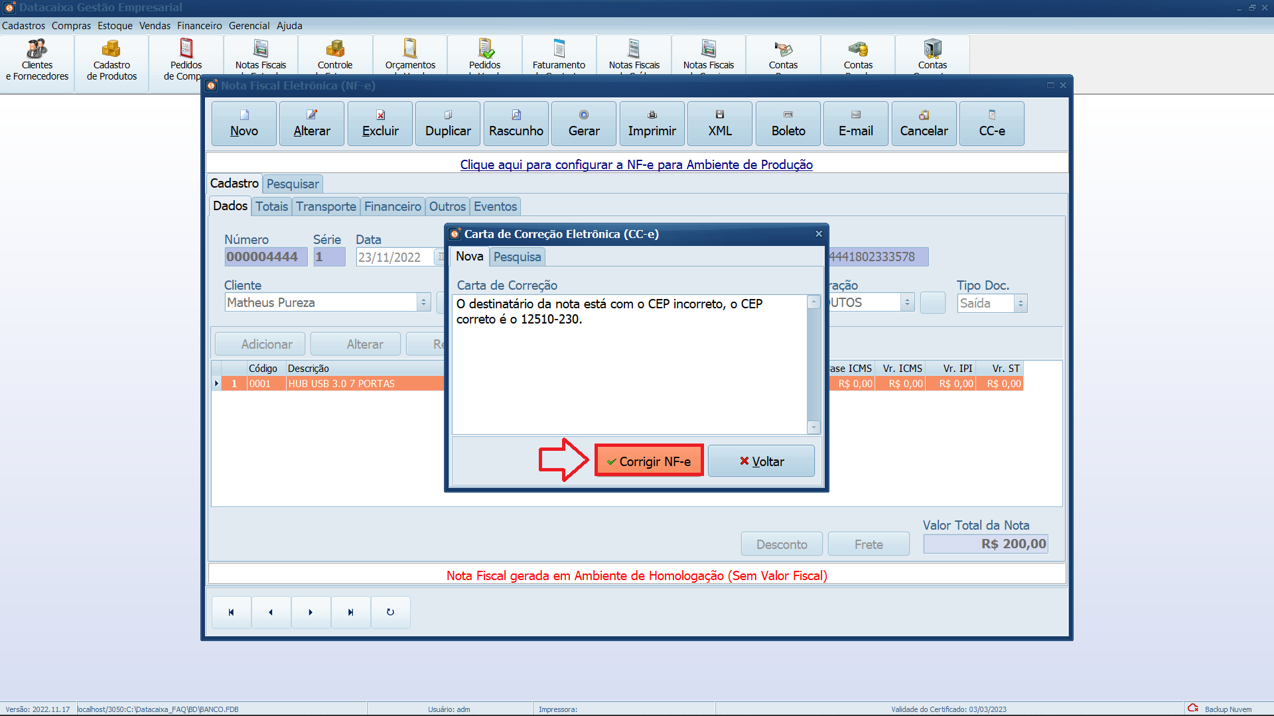
Task: Click inside the Carta de Correção text area
Action: coord(629,365)
